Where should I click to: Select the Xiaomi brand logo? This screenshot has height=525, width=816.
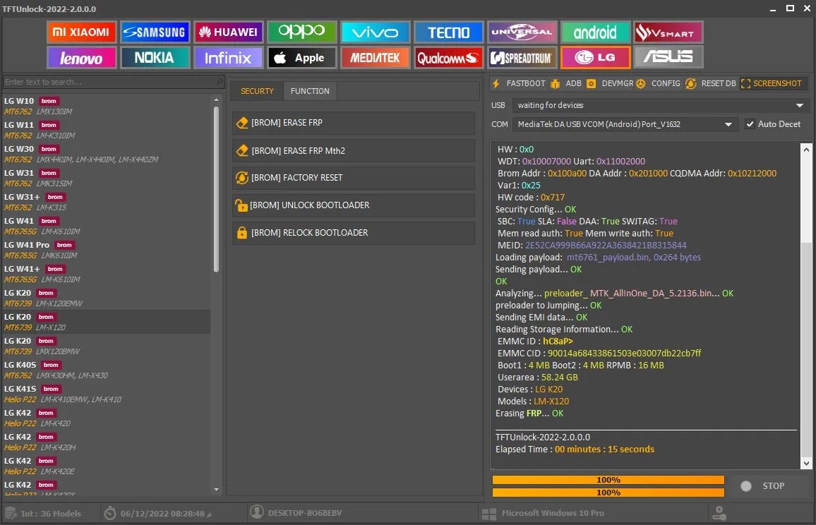coord(81,32)
